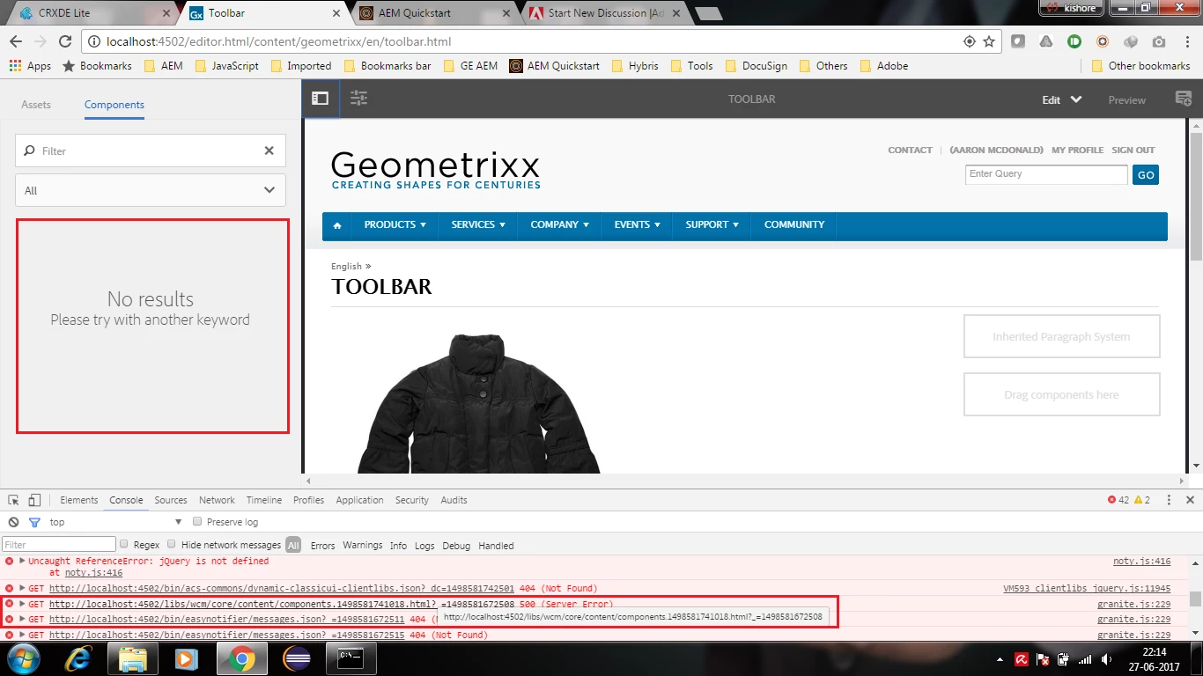The height and width of the screenshot is (676, 1203).
Task: Click the console vertical scrollbar thumb
Action: click(x=1195, y=599)
